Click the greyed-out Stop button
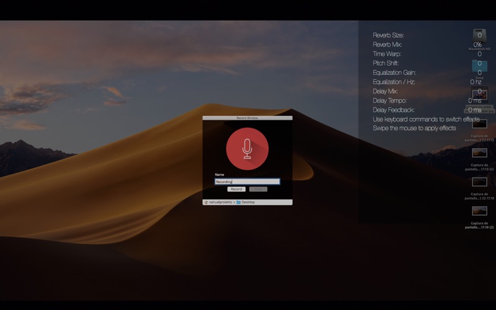Viewport: 496px width, 310px height. click(258, 189)
